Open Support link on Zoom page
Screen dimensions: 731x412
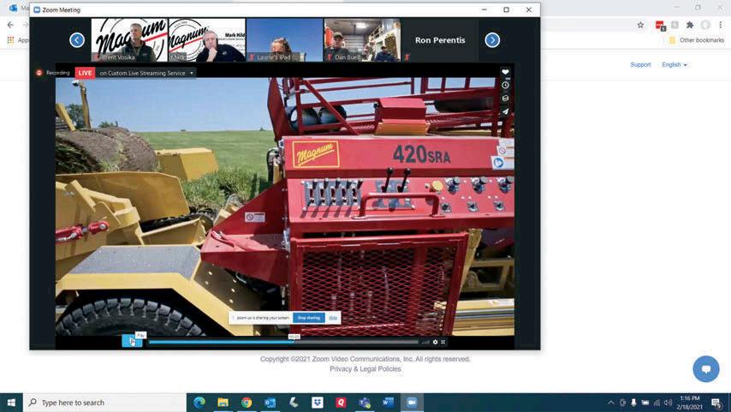[640, 65]
